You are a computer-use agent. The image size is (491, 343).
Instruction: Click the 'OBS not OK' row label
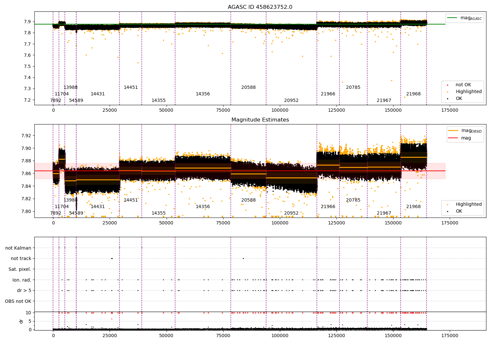pos(18,301)
